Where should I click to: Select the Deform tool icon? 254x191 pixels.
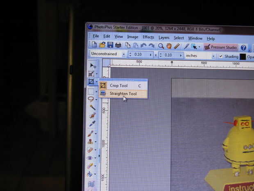click(91, 74)
